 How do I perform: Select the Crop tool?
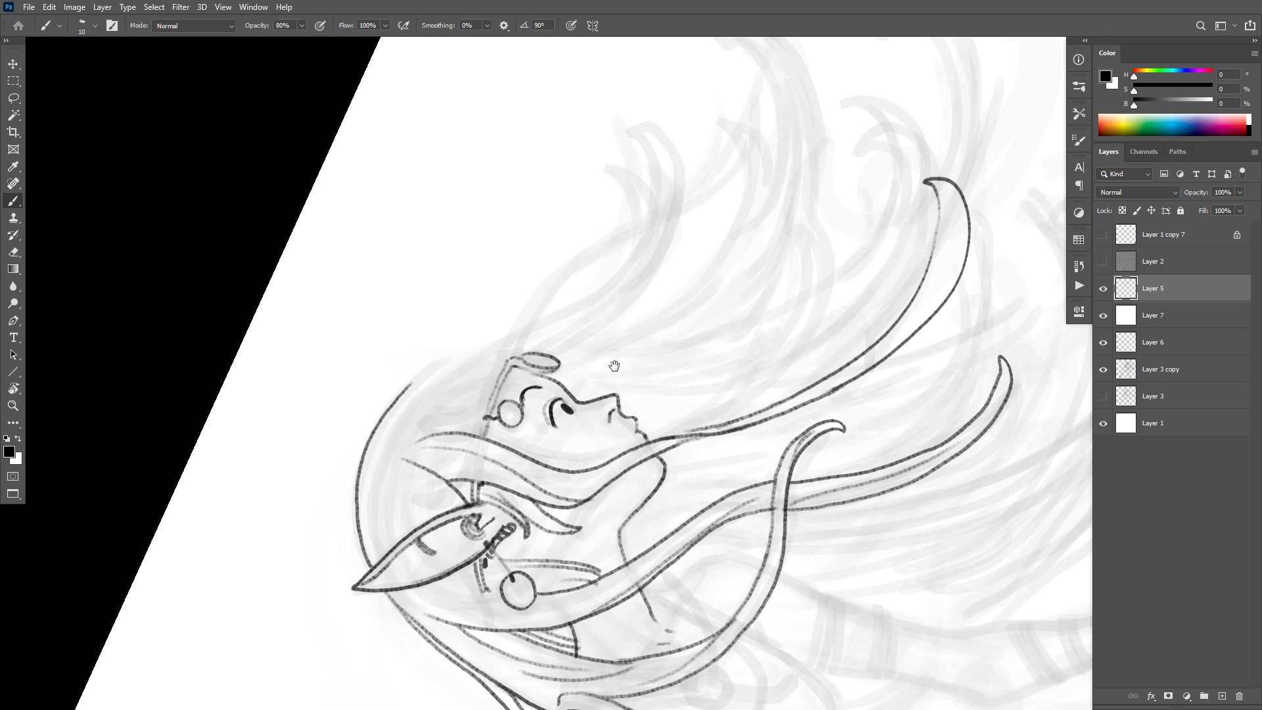(x=13, y=132)
